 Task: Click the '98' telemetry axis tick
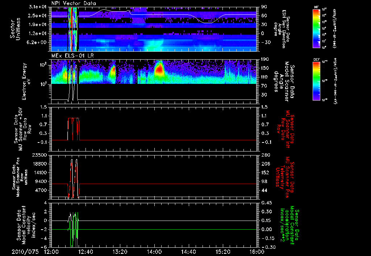coord(264,182)
